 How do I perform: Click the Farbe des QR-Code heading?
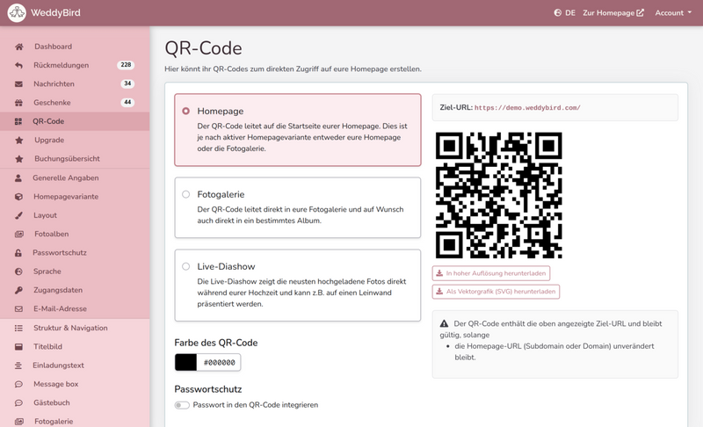[216, 343]
